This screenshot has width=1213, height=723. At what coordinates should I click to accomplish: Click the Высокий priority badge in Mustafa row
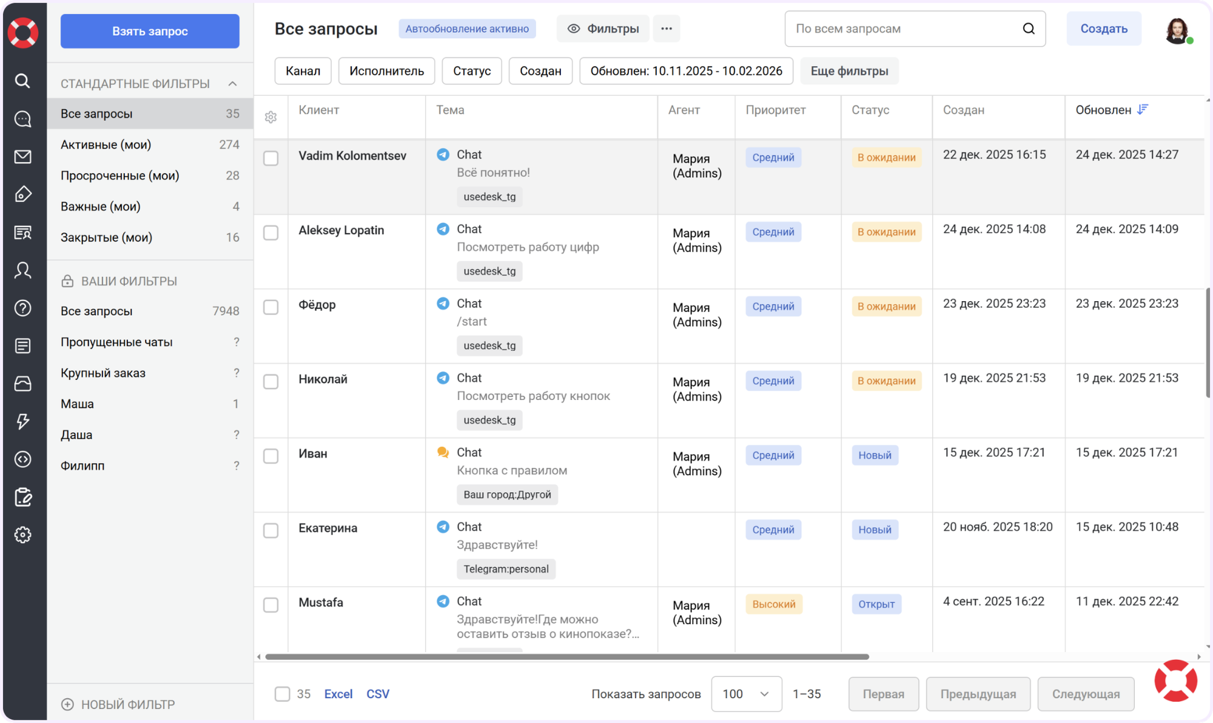774,604
